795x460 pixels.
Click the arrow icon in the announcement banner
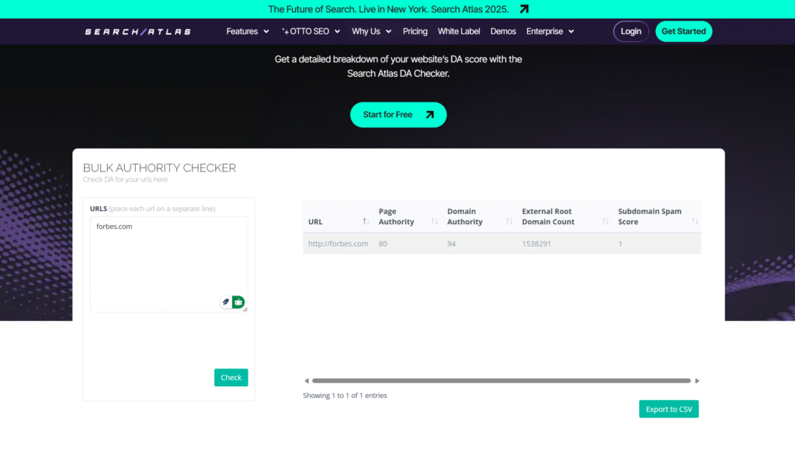[x=524, y=9]
